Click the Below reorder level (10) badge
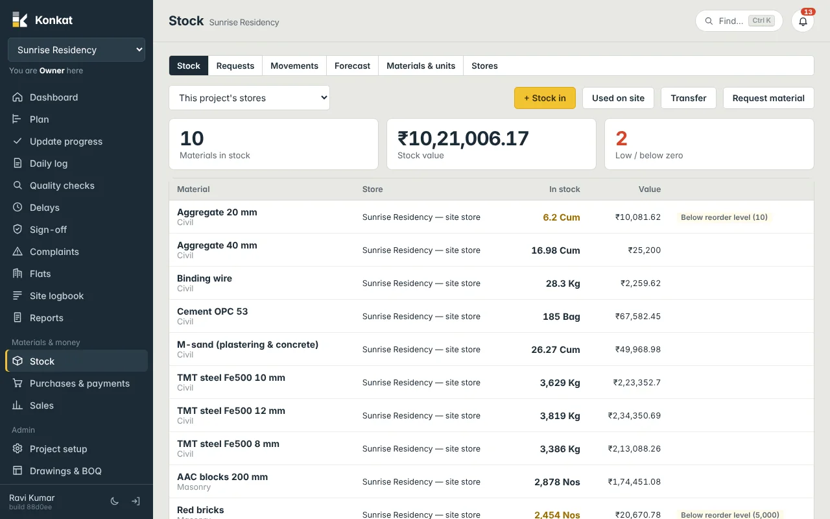The width and height of the screenshot is (830, 519). tap(724, 217)
